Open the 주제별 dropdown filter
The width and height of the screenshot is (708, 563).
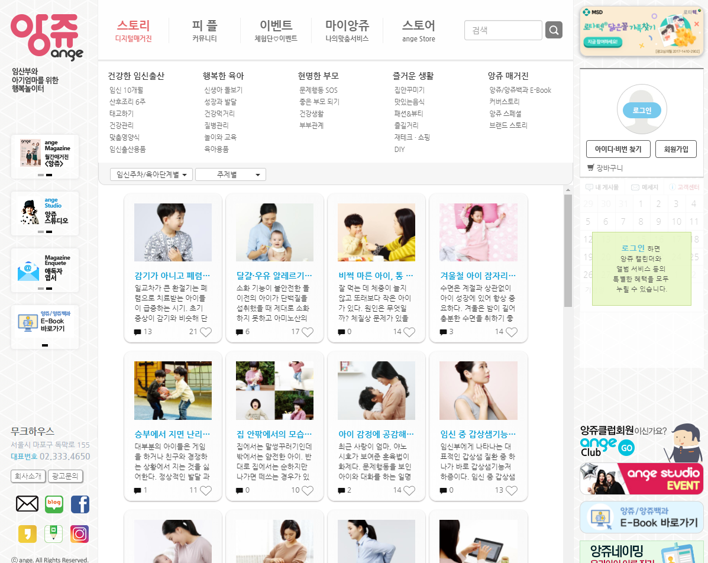tap(231, 174)
